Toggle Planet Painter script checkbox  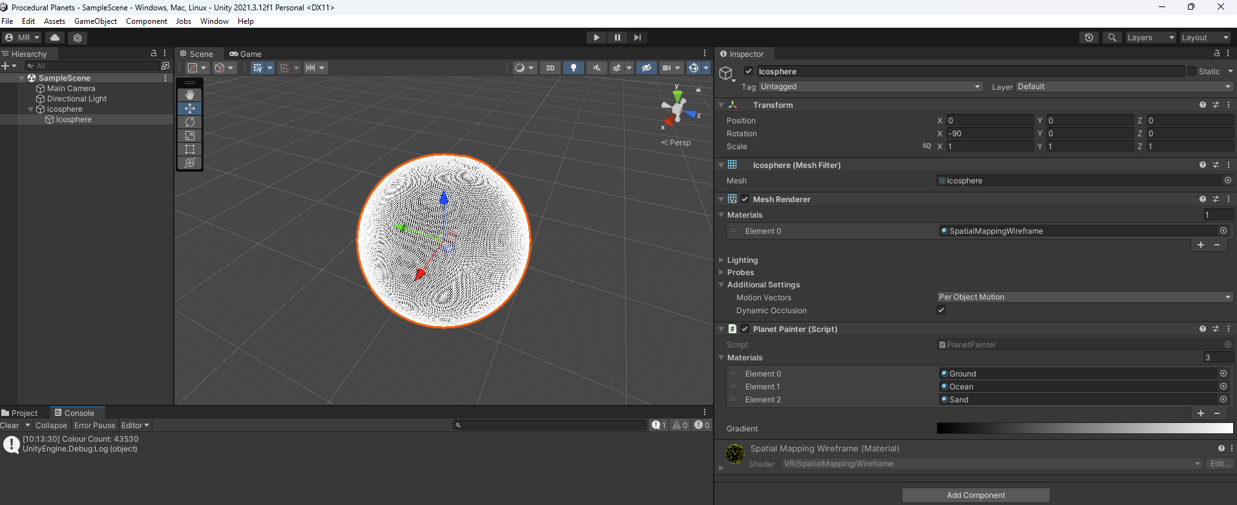(x=745, y=329)
